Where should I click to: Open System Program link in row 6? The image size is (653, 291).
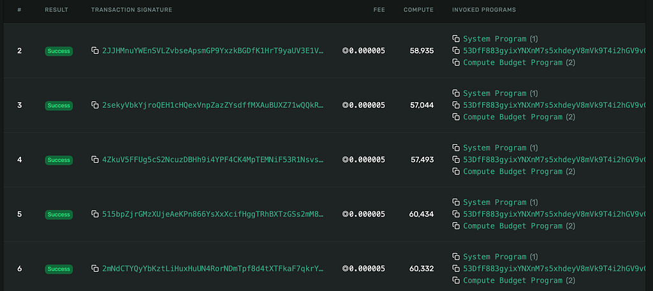[495, 257]
